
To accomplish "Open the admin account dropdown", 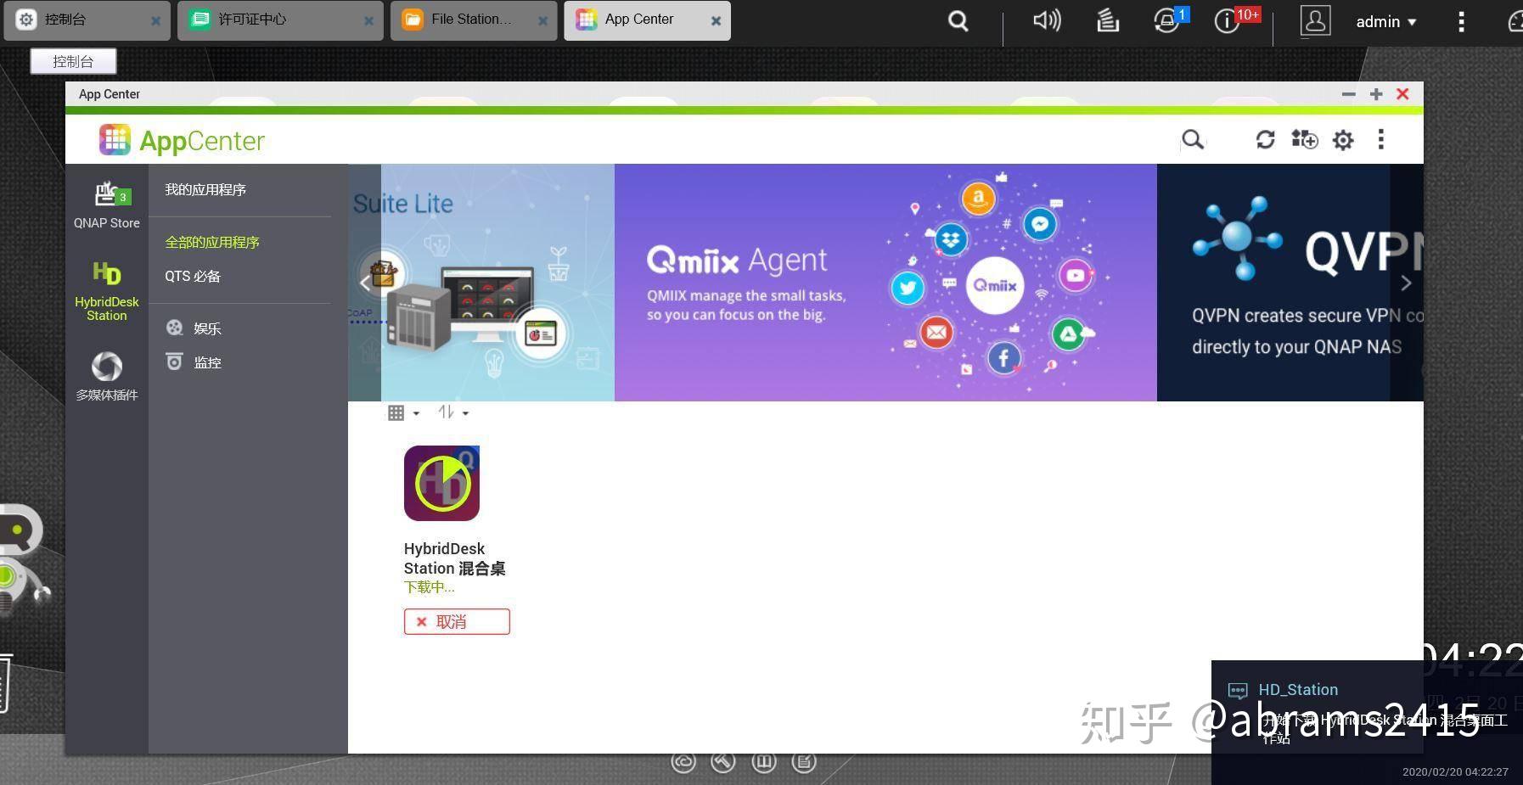I will click(x=1385, y=22).
